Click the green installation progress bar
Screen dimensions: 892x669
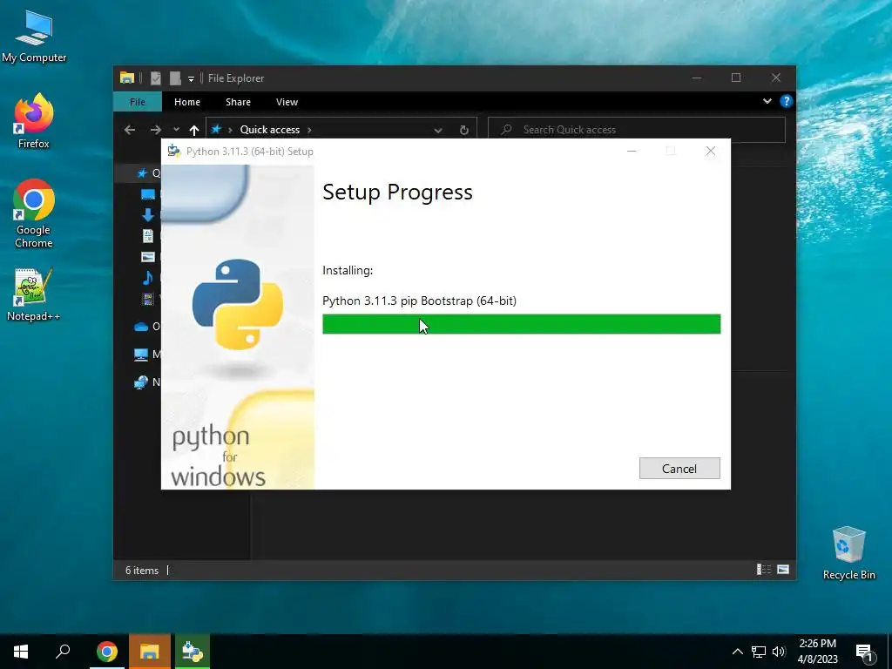521,324
